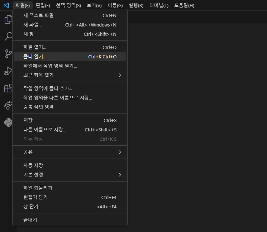The height and width of the screenshot is (232, 267).
Task: Select 편집기 닫기 menu entry
Action: pyautogui.click(x=70, y=197)
